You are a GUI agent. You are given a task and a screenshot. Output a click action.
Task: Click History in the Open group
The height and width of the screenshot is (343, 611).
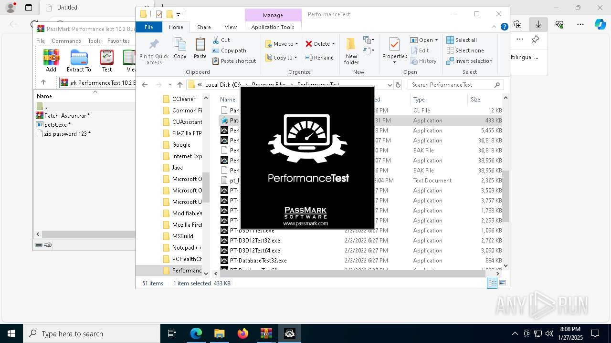[423, 61]
